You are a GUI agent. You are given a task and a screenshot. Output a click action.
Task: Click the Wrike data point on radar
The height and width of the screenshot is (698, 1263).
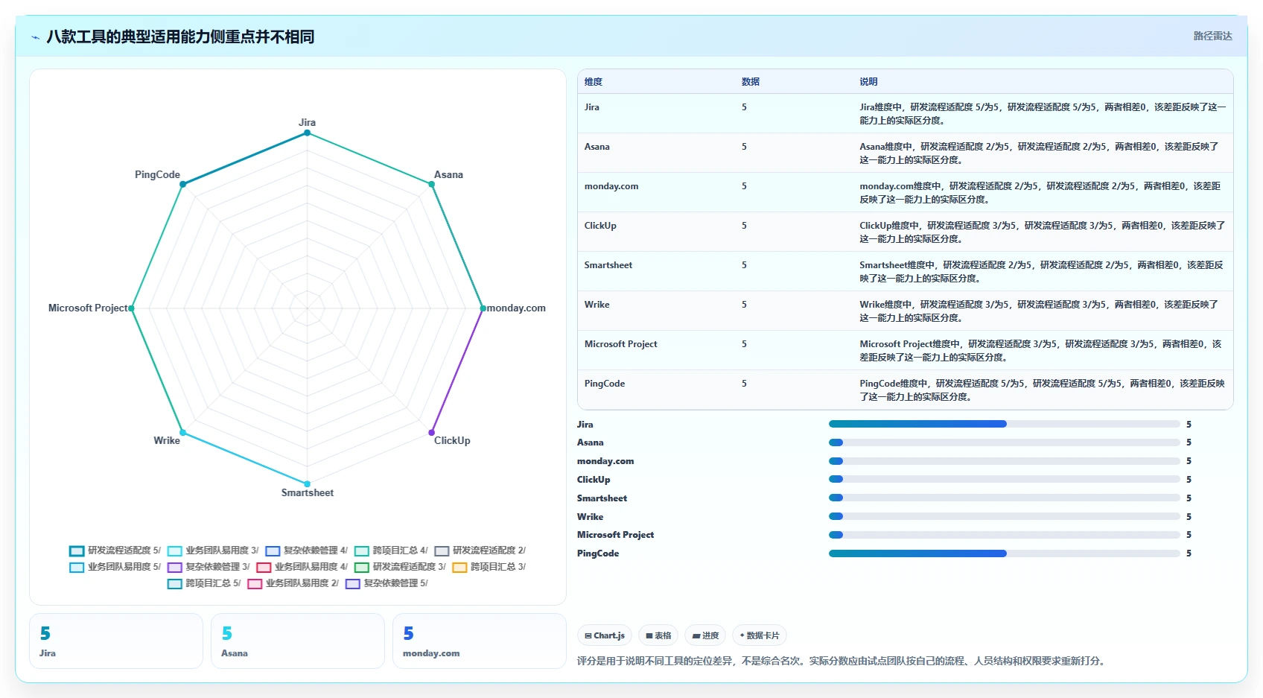(x=182, y=433)
